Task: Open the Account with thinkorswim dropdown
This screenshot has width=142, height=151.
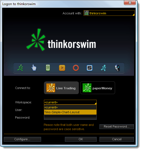Action: pyautogui.click(x=109, y=13)
